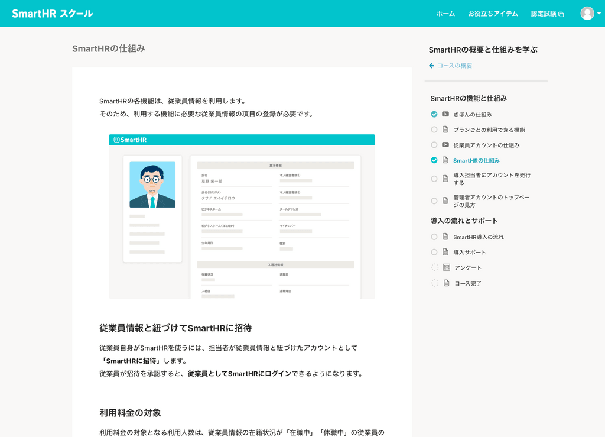This screenshot has height=437, width=605.
Task: Click the completion circle for 導入サポート
Action: pos(434,251)
